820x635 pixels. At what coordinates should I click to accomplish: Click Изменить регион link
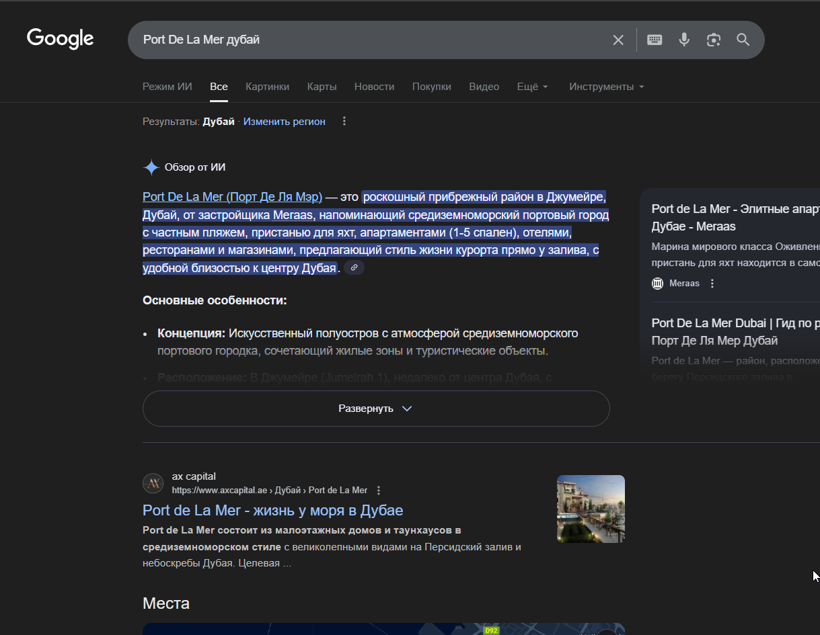pos(285,122)
